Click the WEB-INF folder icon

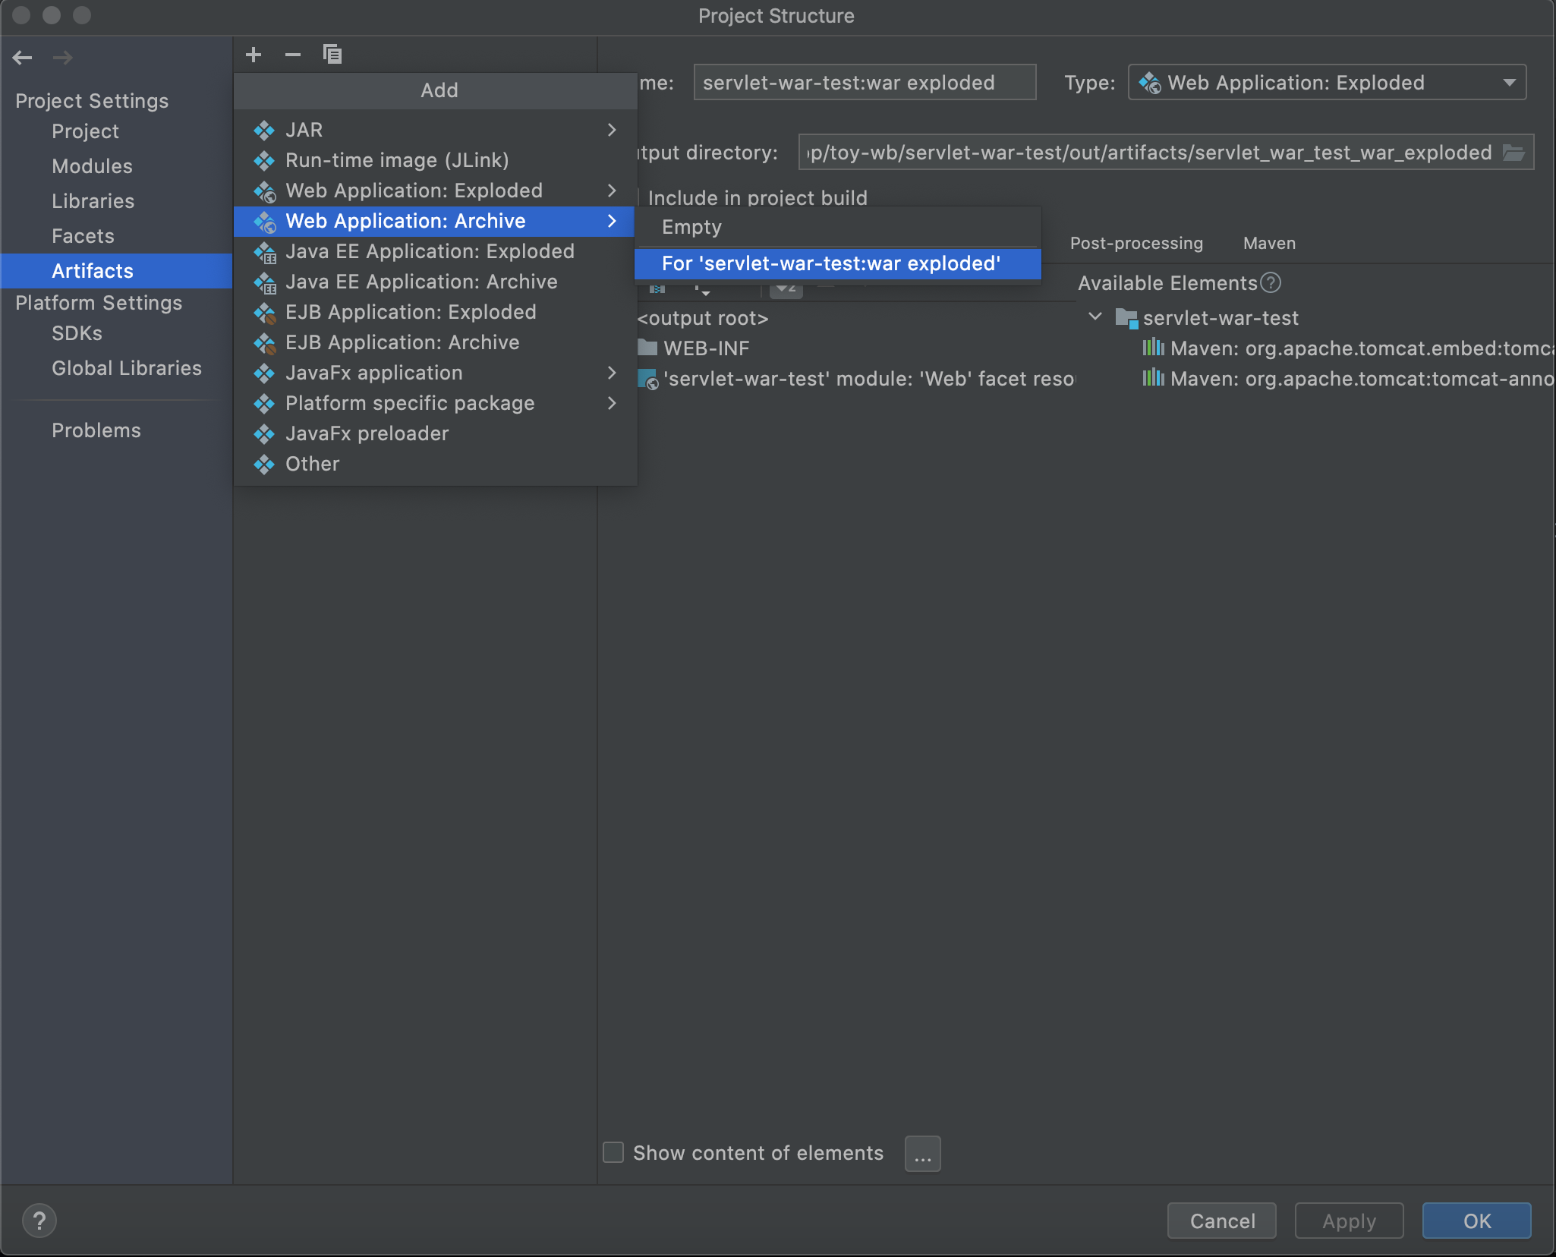pos(647,348)
